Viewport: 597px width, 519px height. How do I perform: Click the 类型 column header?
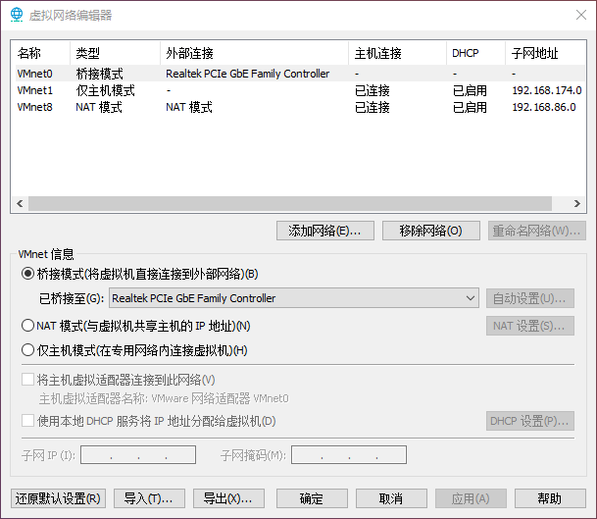116,53
